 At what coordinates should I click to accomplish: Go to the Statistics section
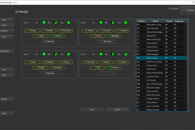click(4, 31)
